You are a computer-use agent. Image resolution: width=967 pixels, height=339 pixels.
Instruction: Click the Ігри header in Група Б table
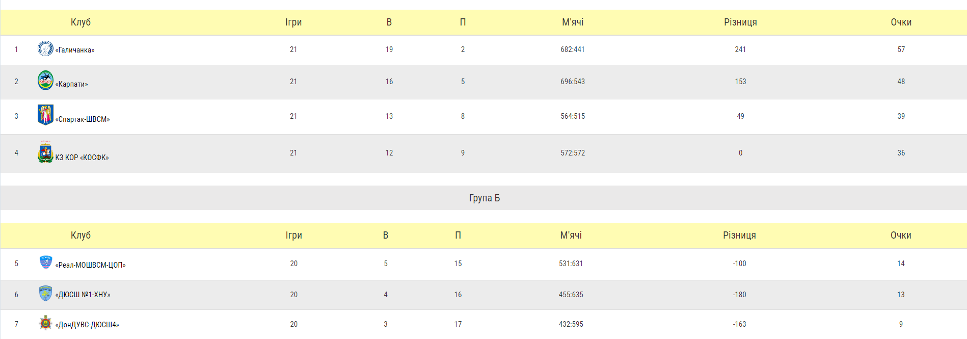pyautogui.click(x=293, y=235)
